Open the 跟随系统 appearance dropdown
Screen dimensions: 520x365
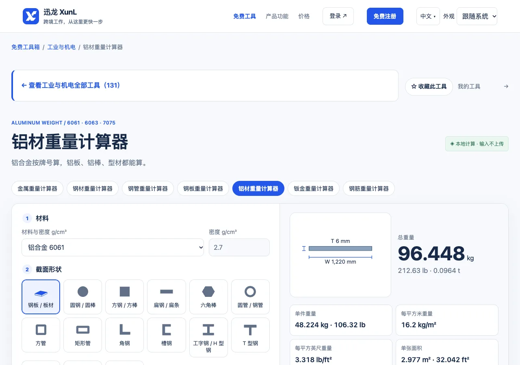[x=477, y=16]
